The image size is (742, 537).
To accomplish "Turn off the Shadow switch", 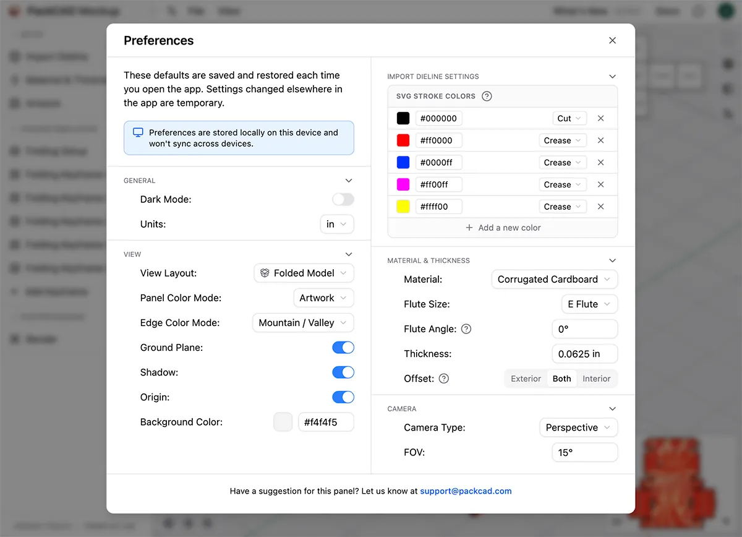I will pyautogui.click(x=343, y=372).
